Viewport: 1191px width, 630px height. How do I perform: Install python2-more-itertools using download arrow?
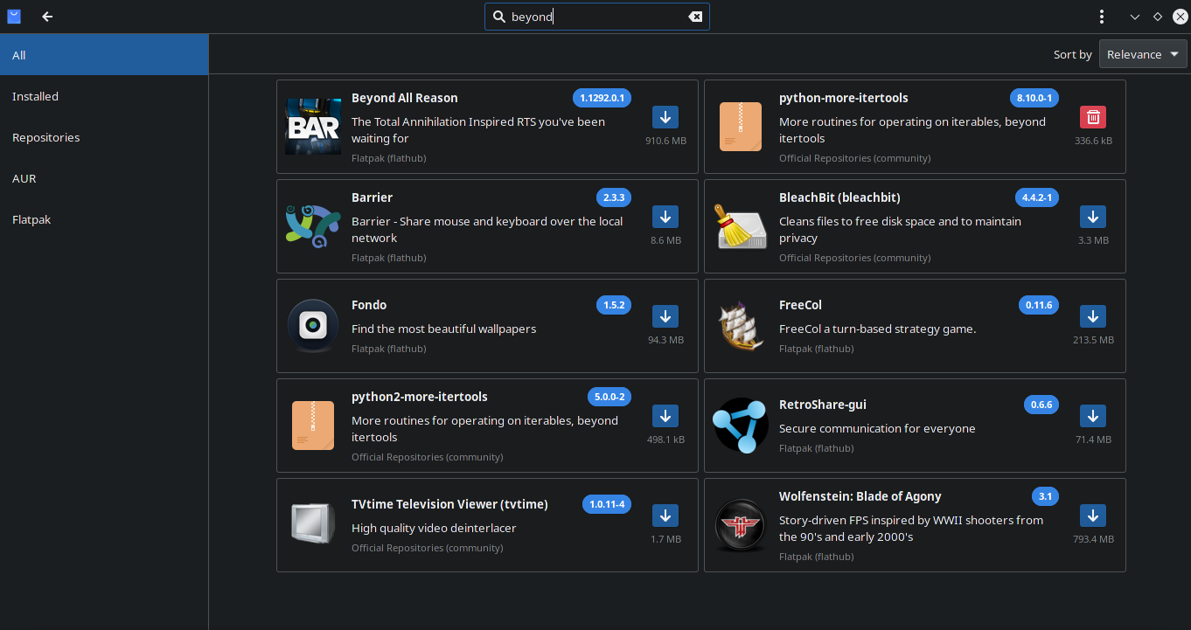(x=665, y=416)
